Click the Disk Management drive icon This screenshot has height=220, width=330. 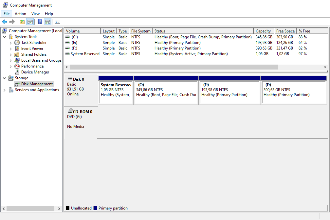tap(17, 84)
